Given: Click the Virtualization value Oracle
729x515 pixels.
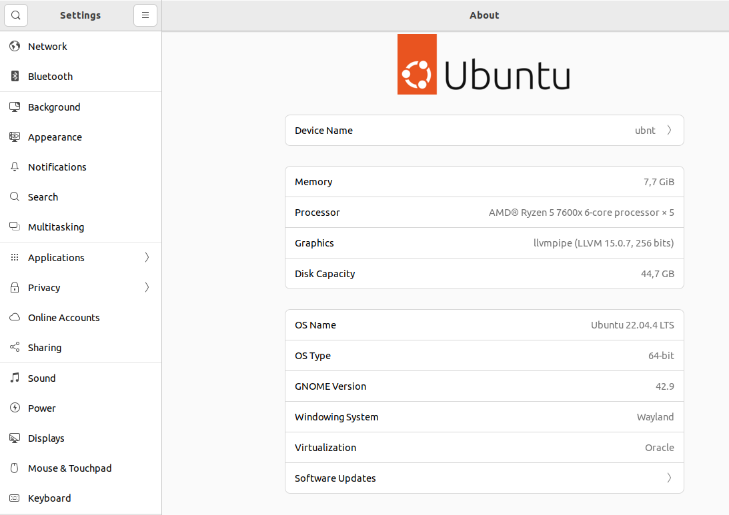Looking at the screenshot, I should pos(659,448).
